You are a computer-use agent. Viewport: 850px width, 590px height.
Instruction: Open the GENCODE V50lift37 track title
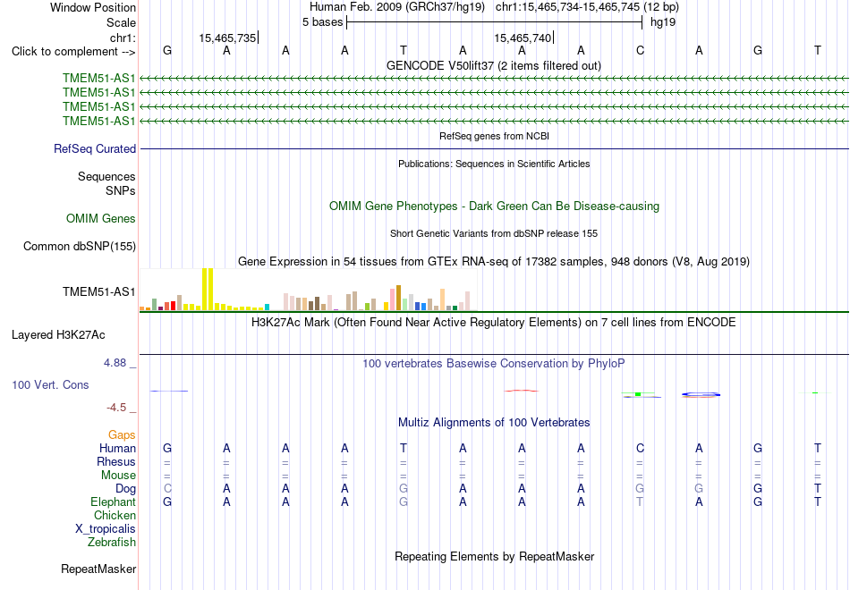pyautogui.click(x=494, y=65)
